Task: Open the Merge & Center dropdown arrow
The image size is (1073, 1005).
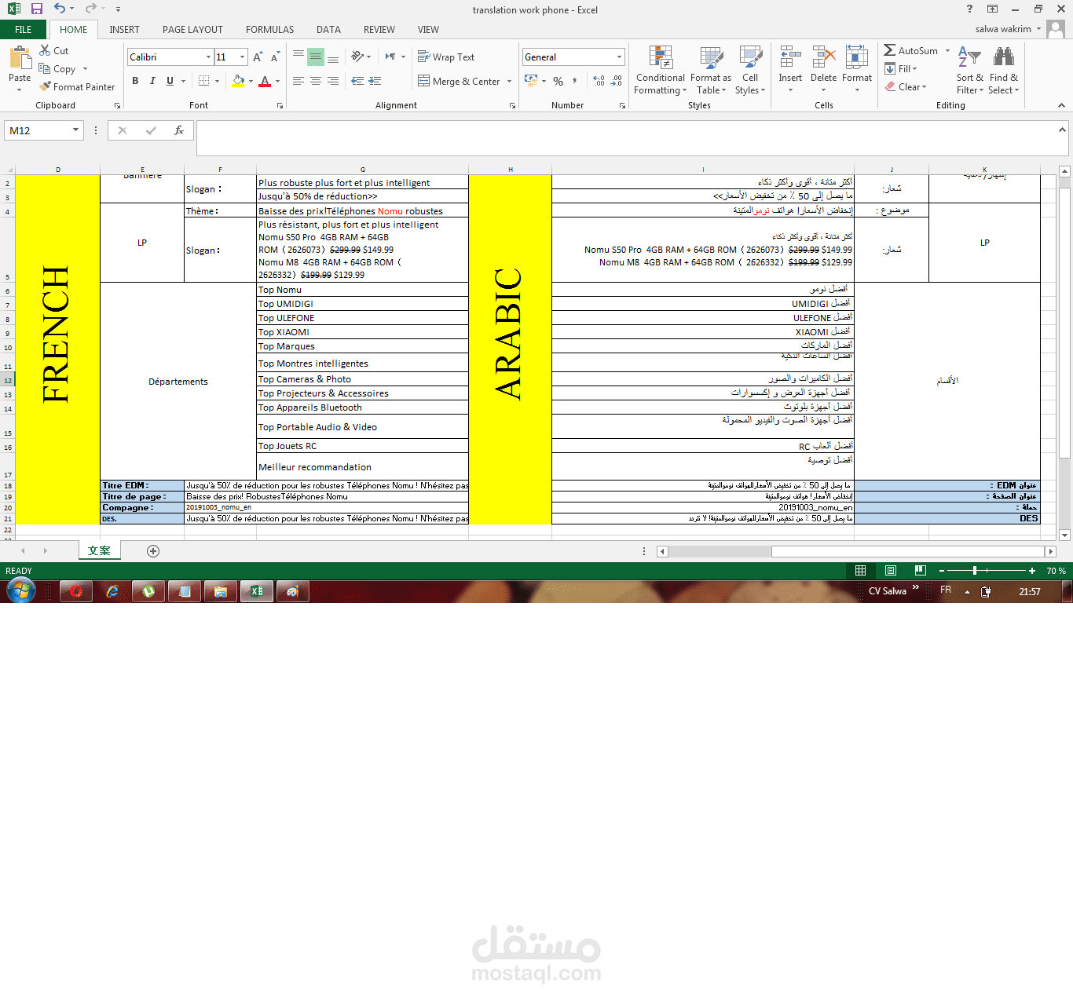Action: (509, 81)
